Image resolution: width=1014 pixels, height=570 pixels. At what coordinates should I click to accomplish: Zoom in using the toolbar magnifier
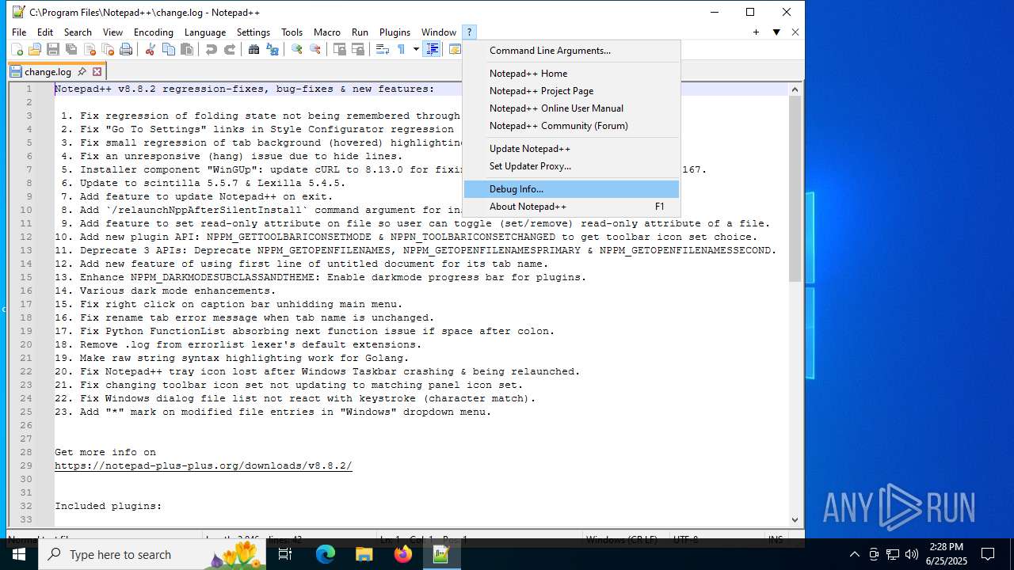click(296, 50)
